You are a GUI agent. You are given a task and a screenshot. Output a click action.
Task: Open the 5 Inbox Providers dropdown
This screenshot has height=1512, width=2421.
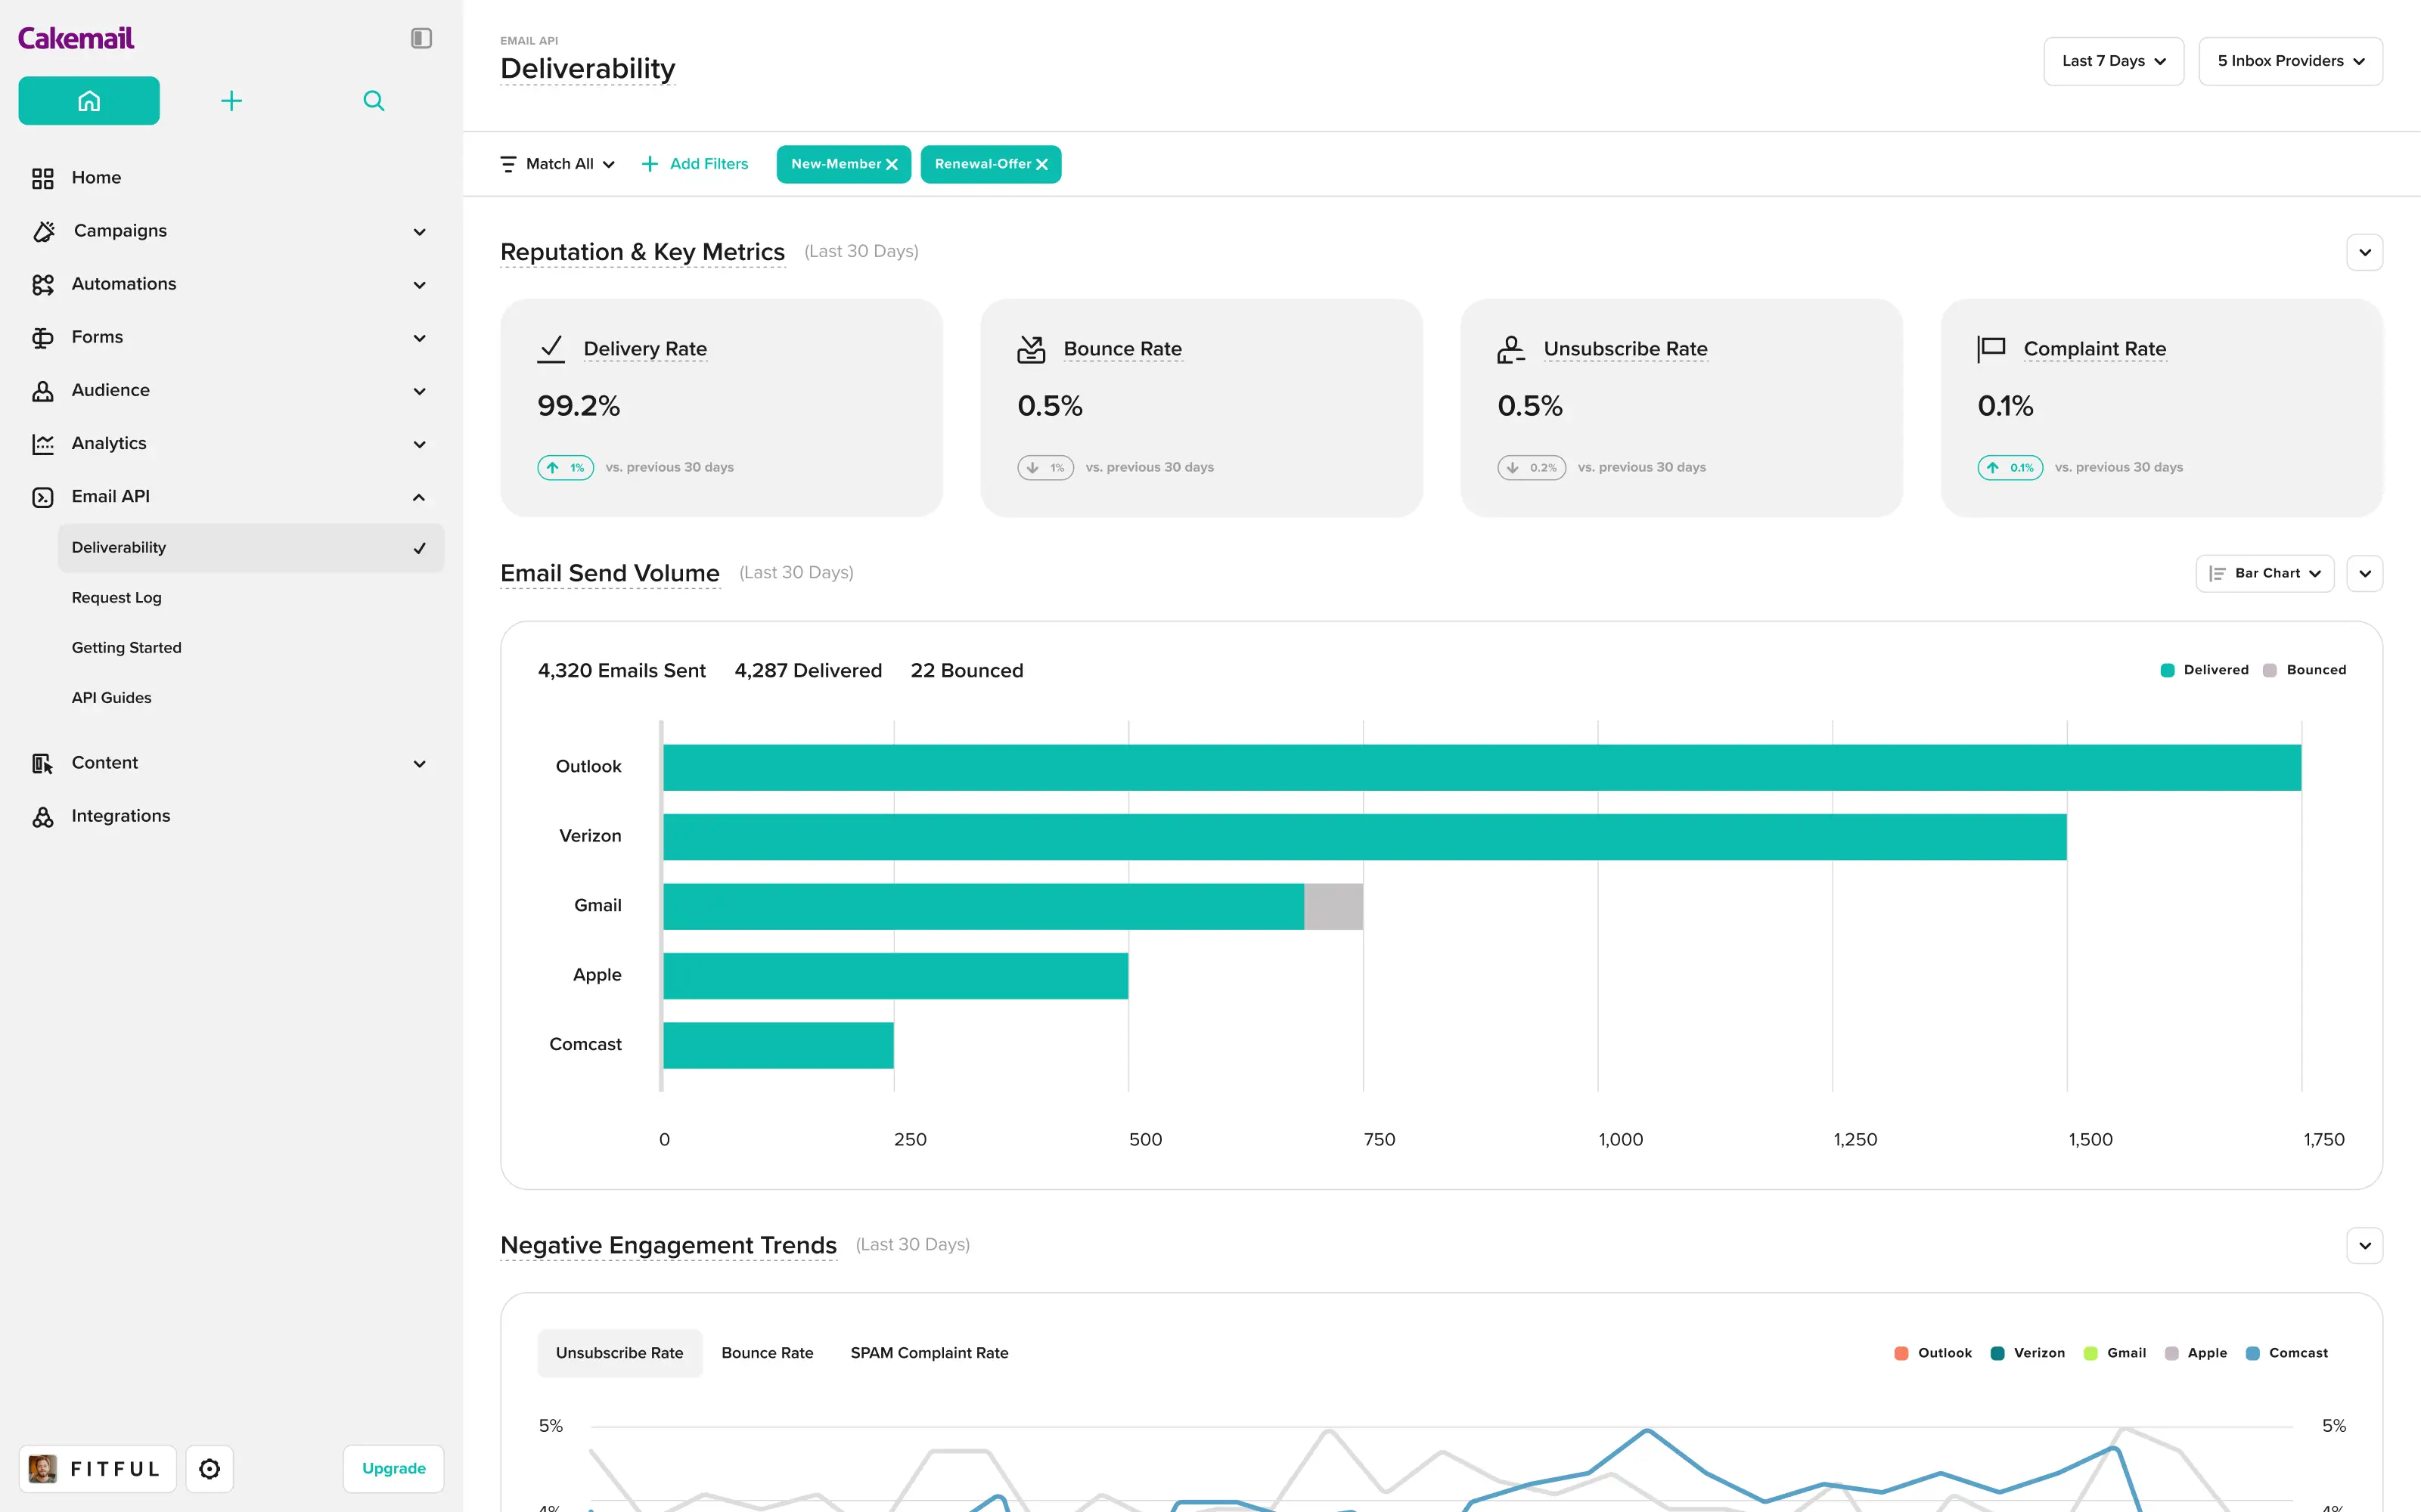2290,61
